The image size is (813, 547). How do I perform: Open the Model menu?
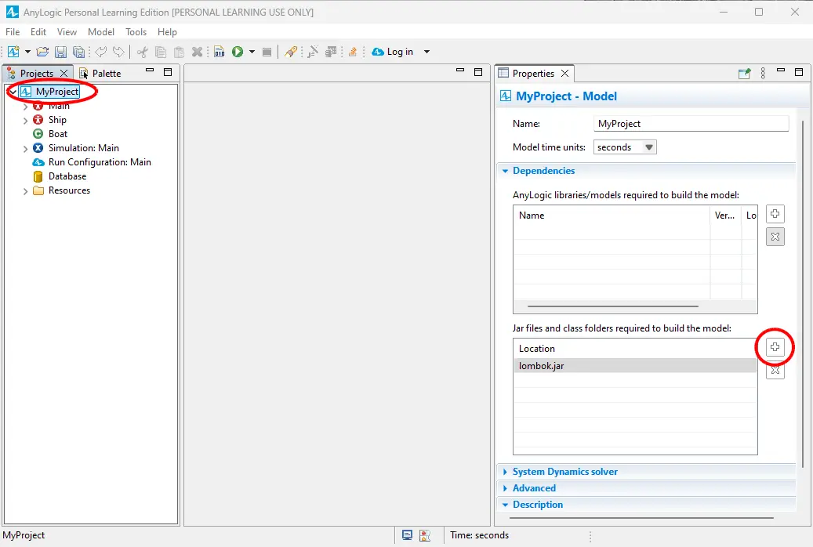point(101,31)
